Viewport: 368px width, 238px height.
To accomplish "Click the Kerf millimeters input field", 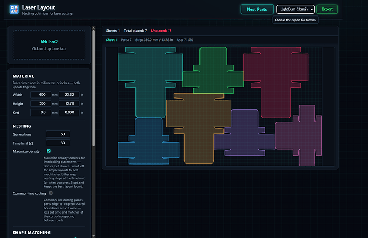I will (41, 112).
